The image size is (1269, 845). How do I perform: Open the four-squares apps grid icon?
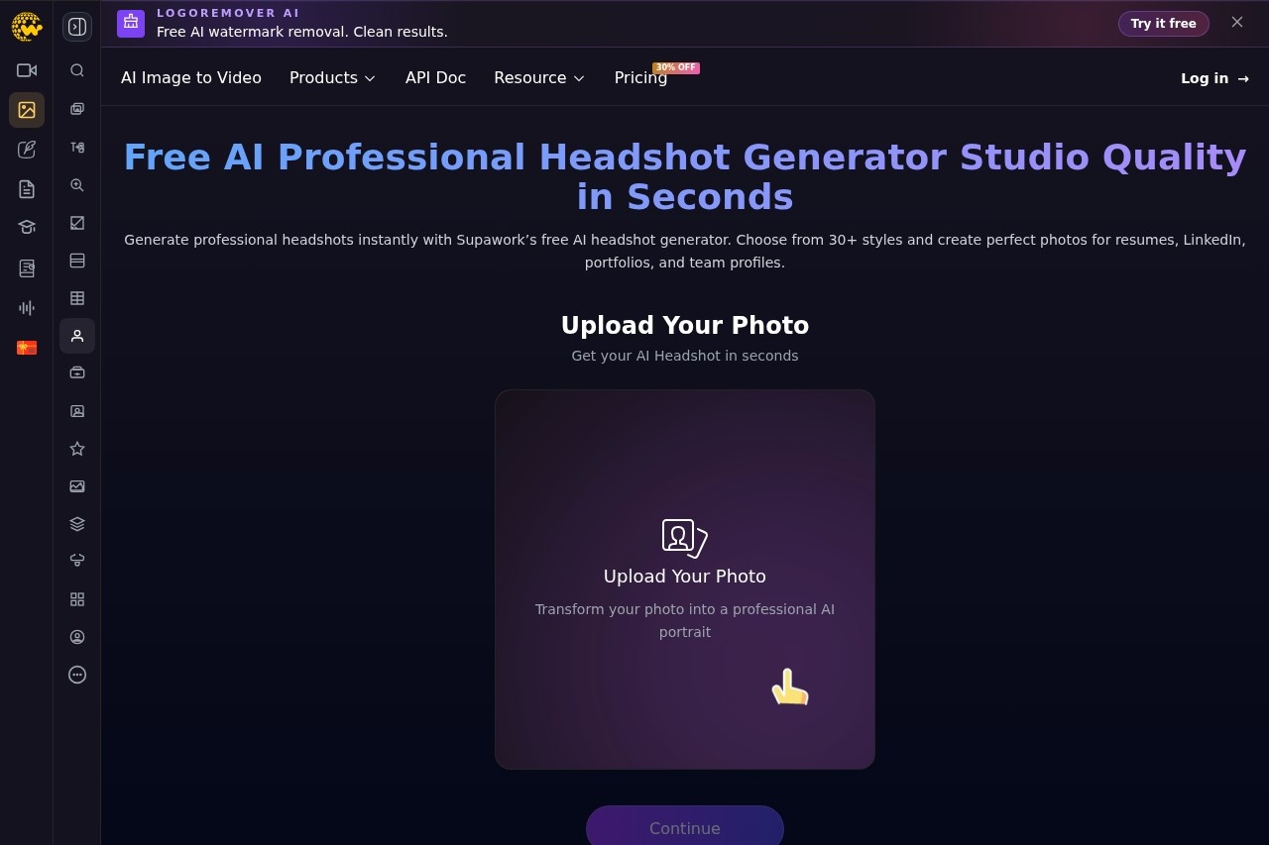pyautogui.click(x=77, y=599)
